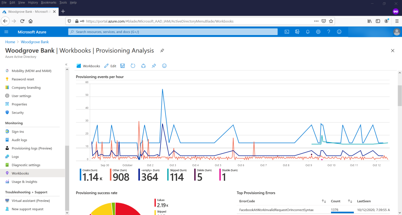This screenshot has width=402, height=215.
Task: Open the account avatar menu
Action: tap(397, 32)
